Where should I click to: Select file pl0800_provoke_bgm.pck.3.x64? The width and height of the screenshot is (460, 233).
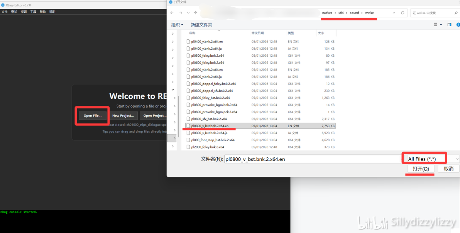click(x=214, y=111)
